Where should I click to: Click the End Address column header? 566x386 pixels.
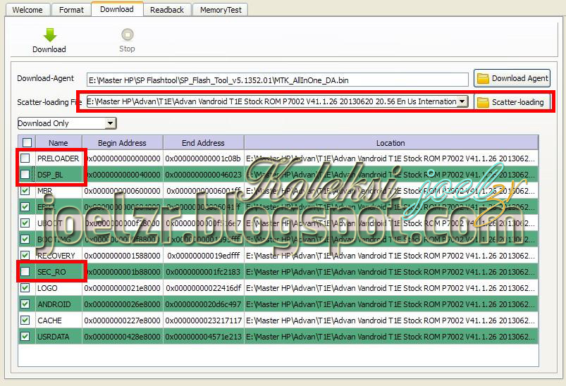203,143
